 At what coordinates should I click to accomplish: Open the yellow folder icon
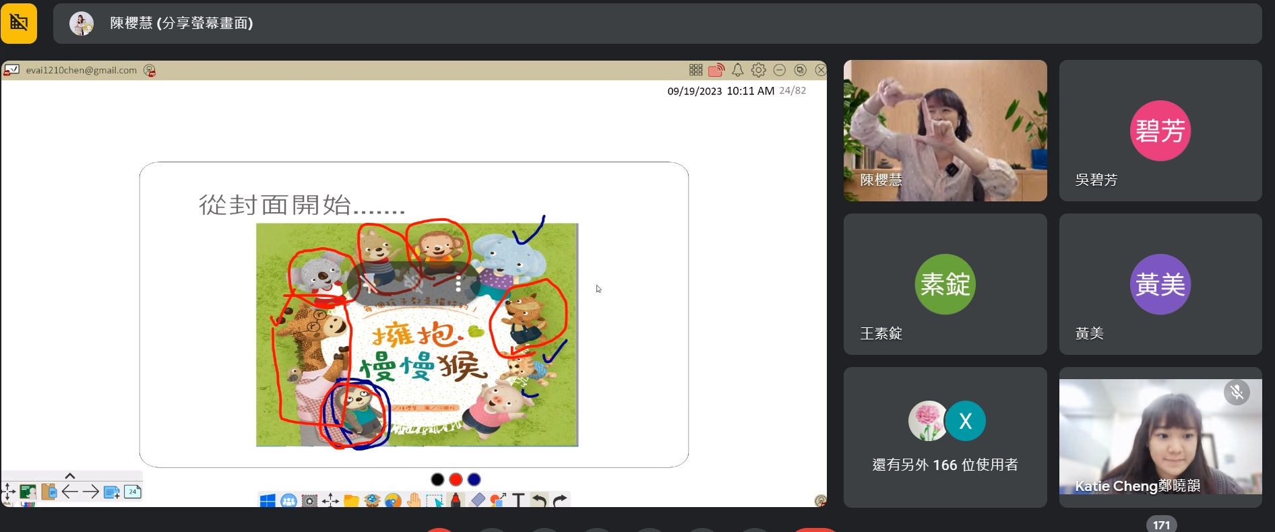pos(351,500)
